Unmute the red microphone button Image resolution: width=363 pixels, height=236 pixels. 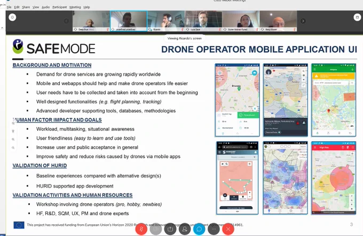tap(141, 229)
